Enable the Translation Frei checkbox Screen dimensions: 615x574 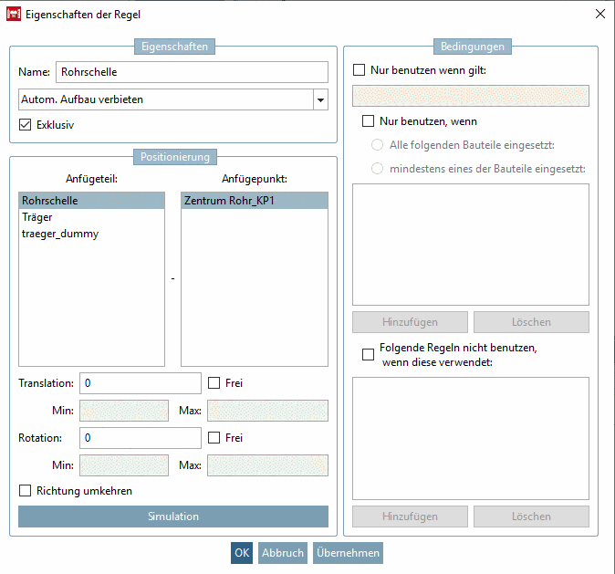pos(214,383)
